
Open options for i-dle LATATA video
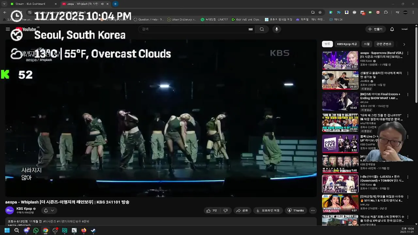408,177
